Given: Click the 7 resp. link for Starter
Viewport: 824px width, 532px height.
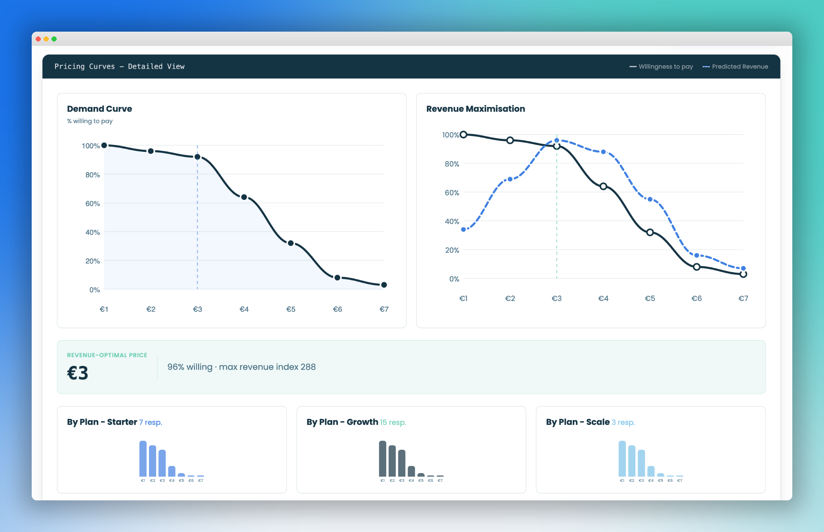Looking at the screenshot, I should [151, 422].
